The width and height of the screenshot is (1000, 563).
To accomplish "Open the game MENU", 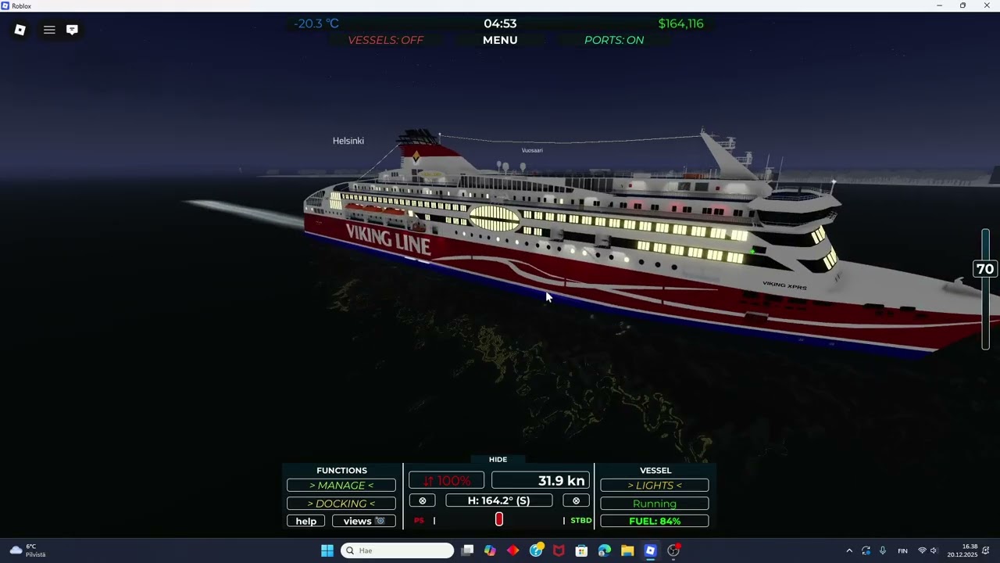I will [500, 40].
